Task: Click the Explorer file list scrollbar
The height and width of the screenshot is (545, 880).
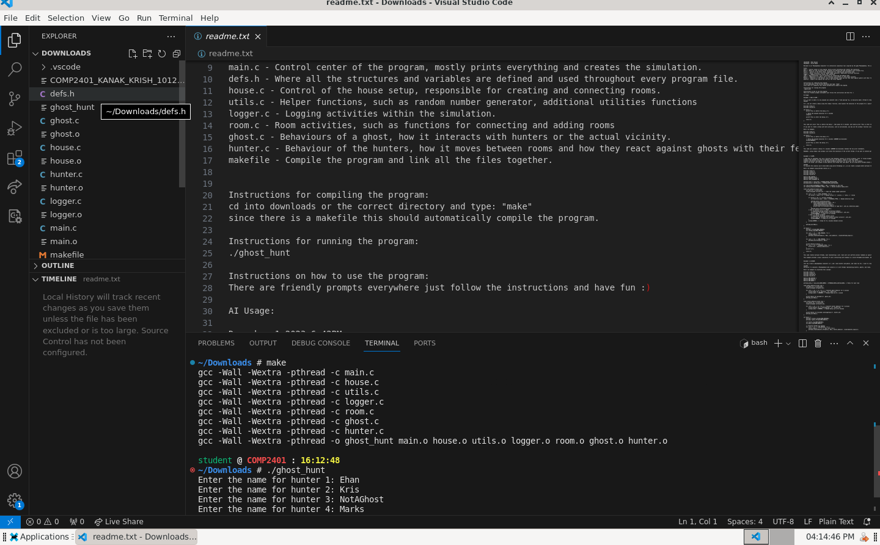Action: coord(182,123)
